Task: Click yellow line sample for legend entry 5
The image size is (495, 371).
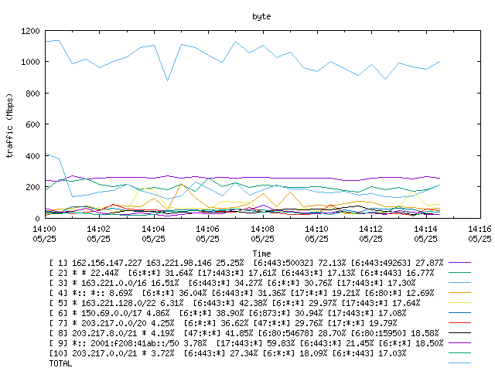Action: coord(459,302)
